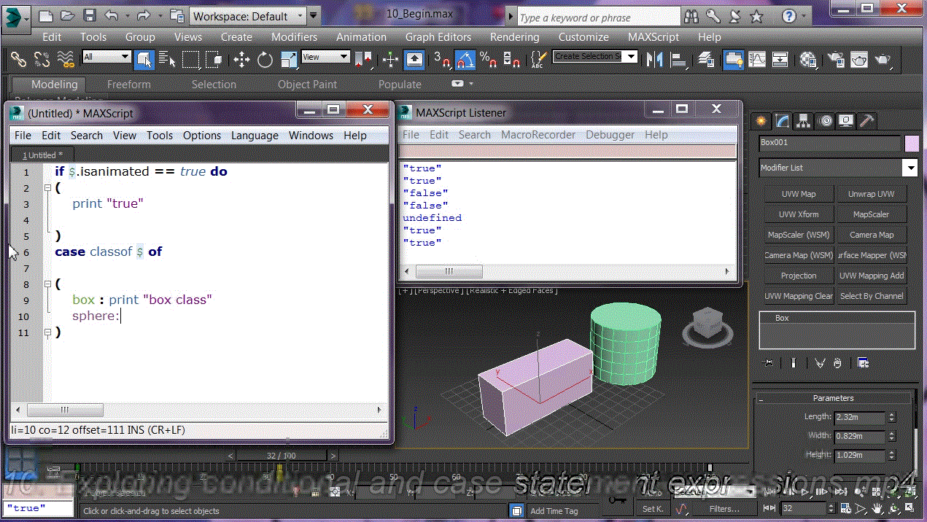927x522 pixels.
Task: Click the Filters... key filter button
Action: [724, 509]
